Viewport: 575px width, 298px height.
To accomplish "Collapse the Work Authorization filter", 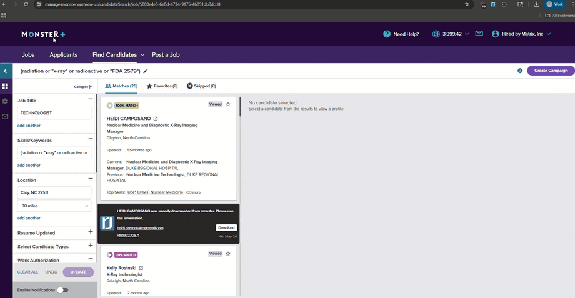I will click(91, 259).
